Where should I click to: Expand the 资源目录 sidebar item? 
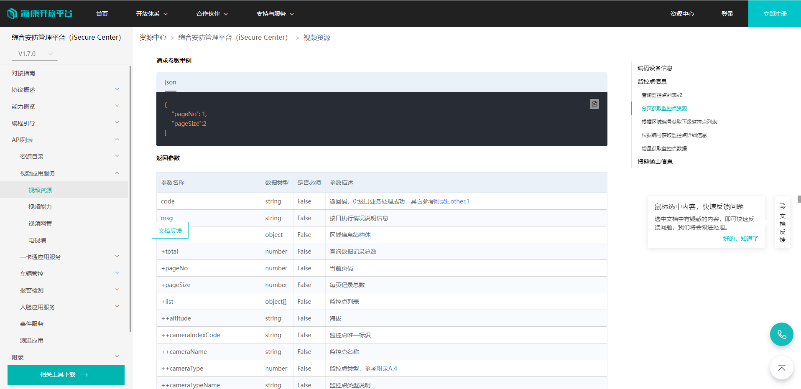117,156
